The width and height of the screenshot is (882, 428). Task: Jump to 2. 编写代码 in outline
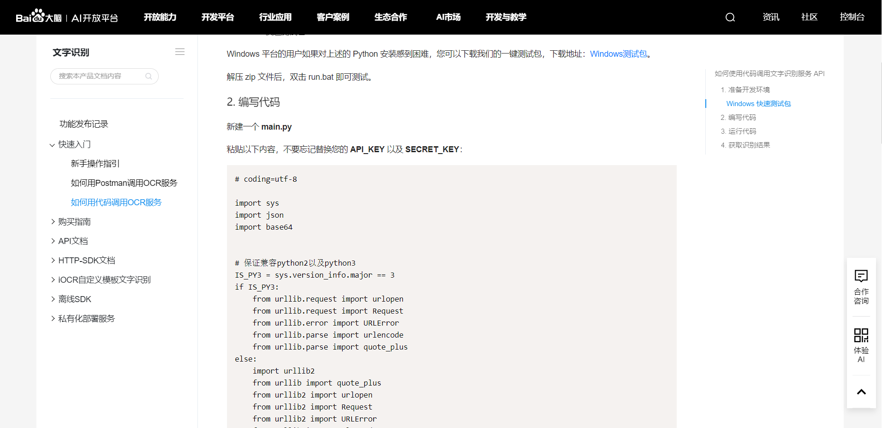click(739, 118)
